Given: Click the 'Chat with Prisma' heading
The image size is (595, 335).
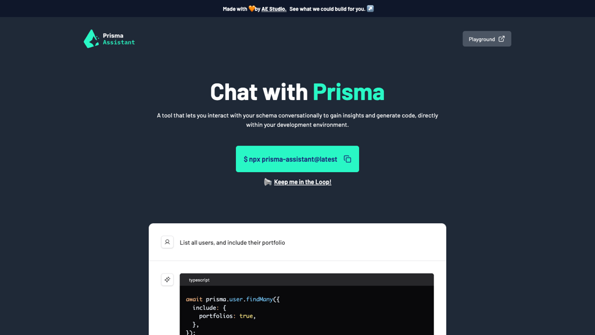Looking at the screenshot, I should coord(297,92).
